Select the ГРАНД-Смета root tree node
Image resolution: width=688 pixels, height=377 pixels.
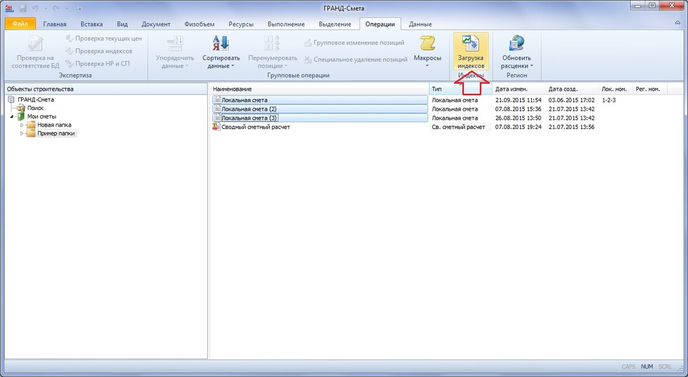point(36,100)
